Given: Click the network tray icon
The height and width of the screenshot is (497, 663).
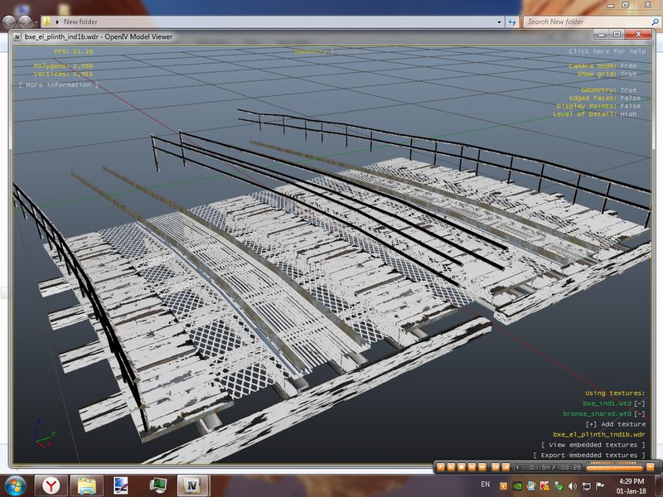Looking at the screenshot, I should click(x=587, y=486).
